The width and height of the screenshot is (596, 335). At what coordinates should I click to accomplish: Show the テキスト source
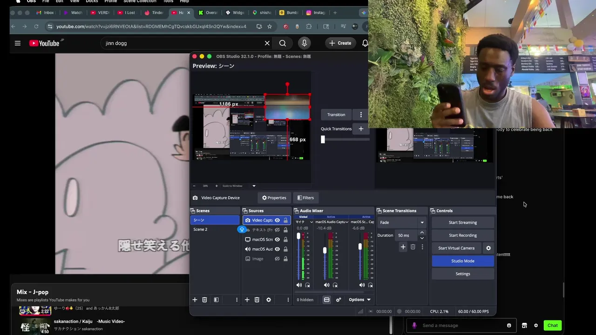pos(277,230)
